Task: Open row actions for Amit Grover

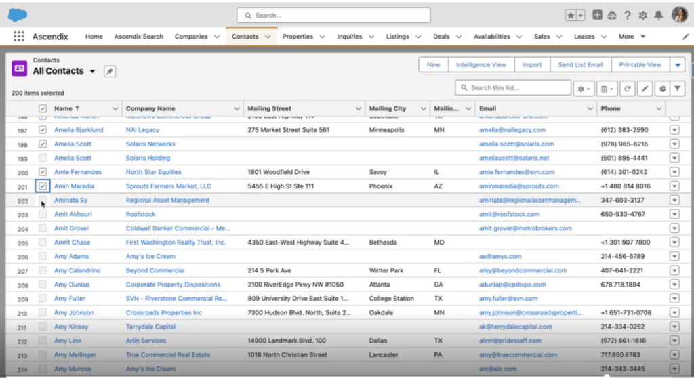Action: 674,228
